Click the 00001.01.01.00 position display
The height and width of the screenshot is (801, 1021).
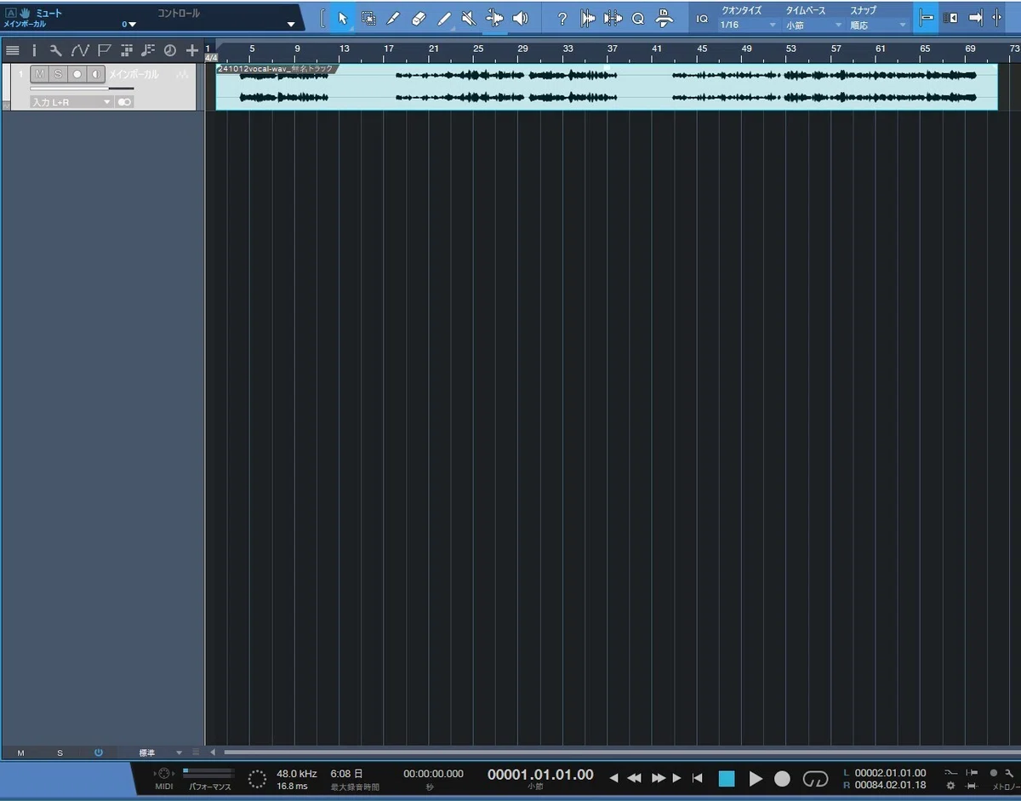pyautogui.click(x=540, y=774)
